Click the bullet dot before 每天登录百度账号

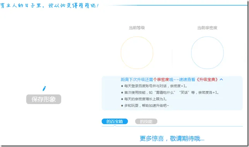click(122, 86)
